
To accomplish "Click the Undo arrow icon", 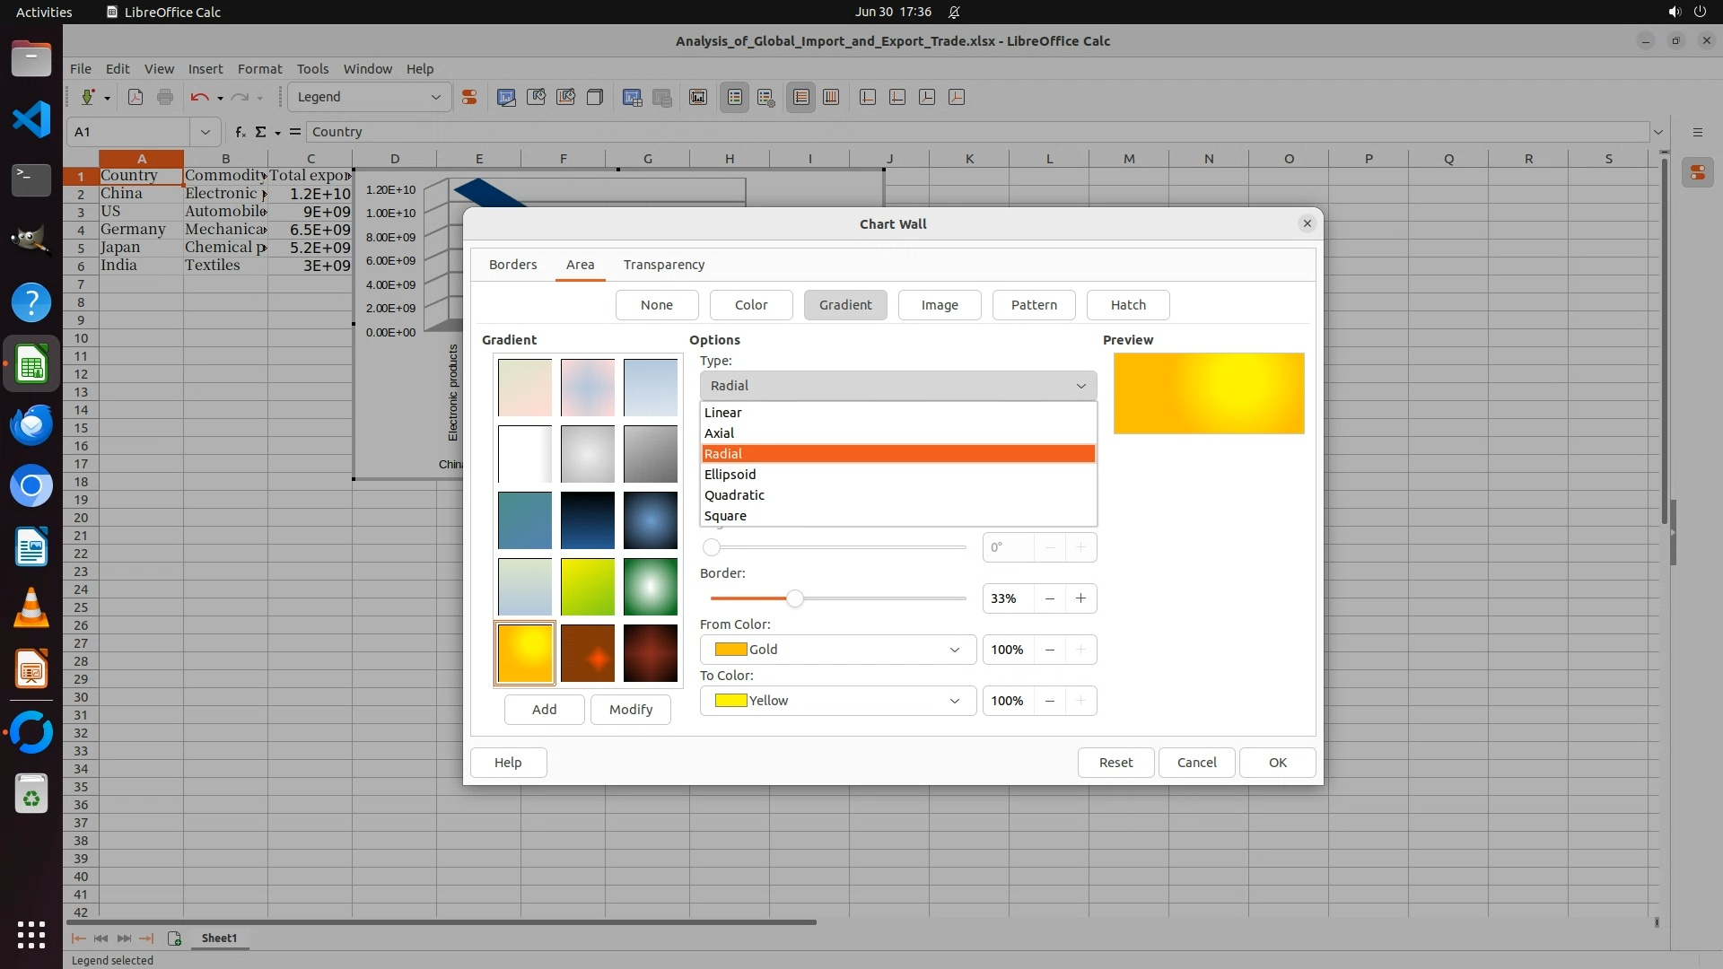I will [x=199, y=97].
